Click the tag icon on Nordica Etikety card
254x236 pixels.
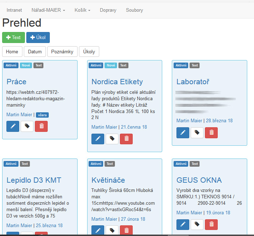point(112,139)
